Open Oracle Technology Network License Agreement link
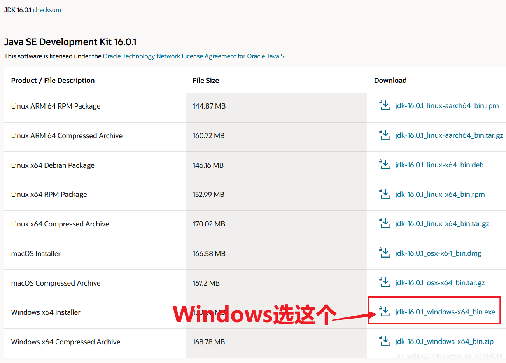506x363 pixels. pyautogui.click(x=195, y=56)
